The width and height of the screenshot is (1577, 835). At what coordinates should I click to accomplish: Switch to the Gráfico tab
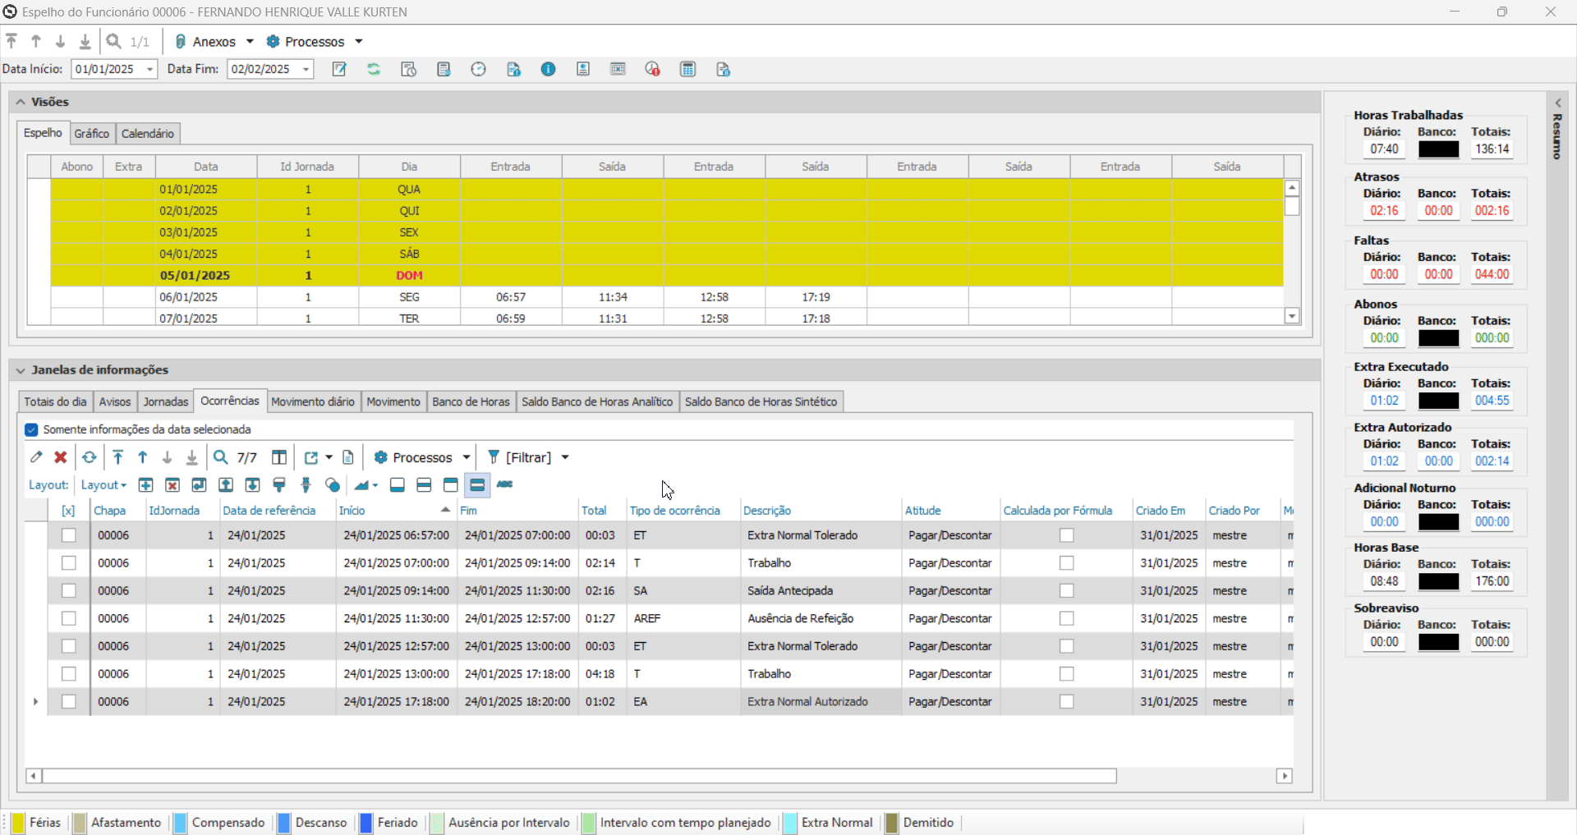coord(91,134)
